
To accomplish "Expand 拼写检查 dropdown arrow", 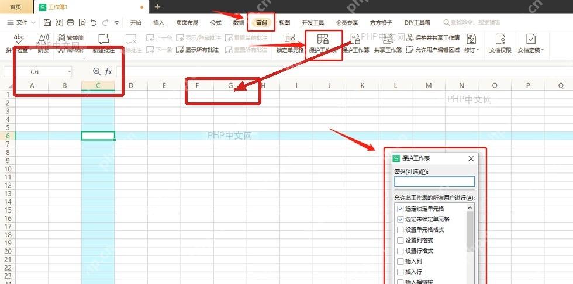I will (30, 50).
